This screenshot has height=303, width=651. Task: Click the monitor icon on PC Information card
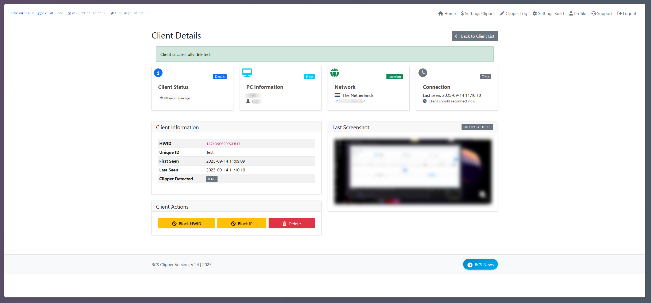(x=247, y=73)
